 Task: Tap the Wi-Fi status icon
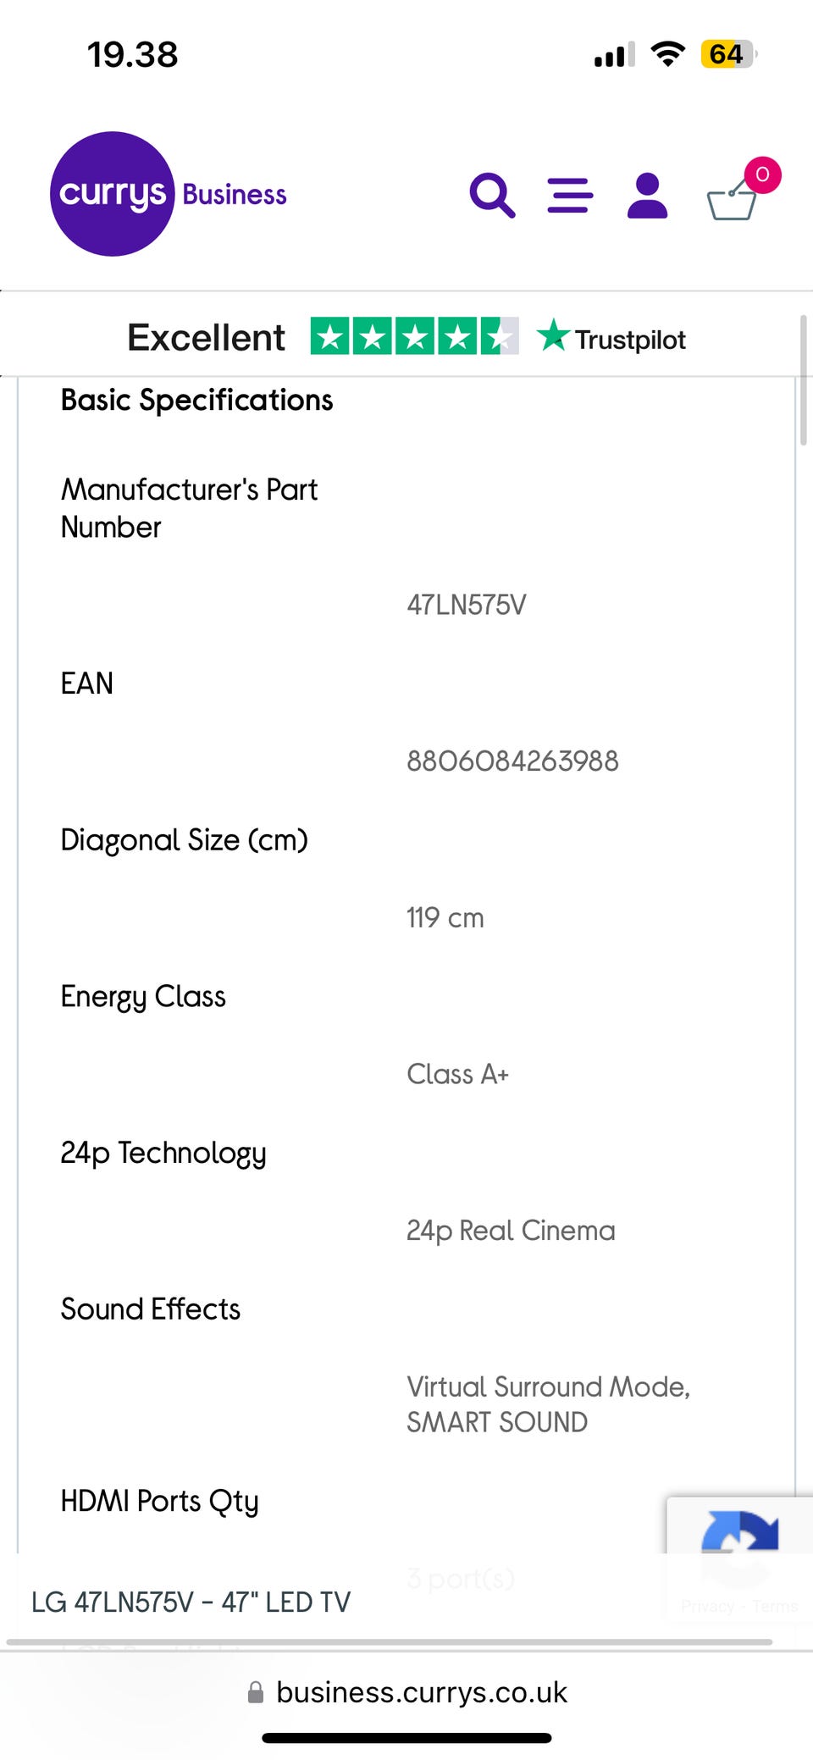667,54
